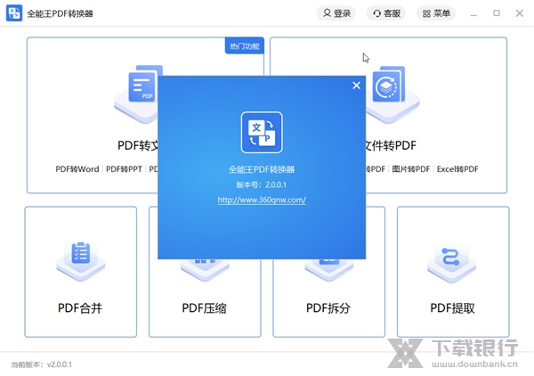The width and height of the screenshot is (534, 376).
Task: Open 客服 customer service
Action: (386, 13)
